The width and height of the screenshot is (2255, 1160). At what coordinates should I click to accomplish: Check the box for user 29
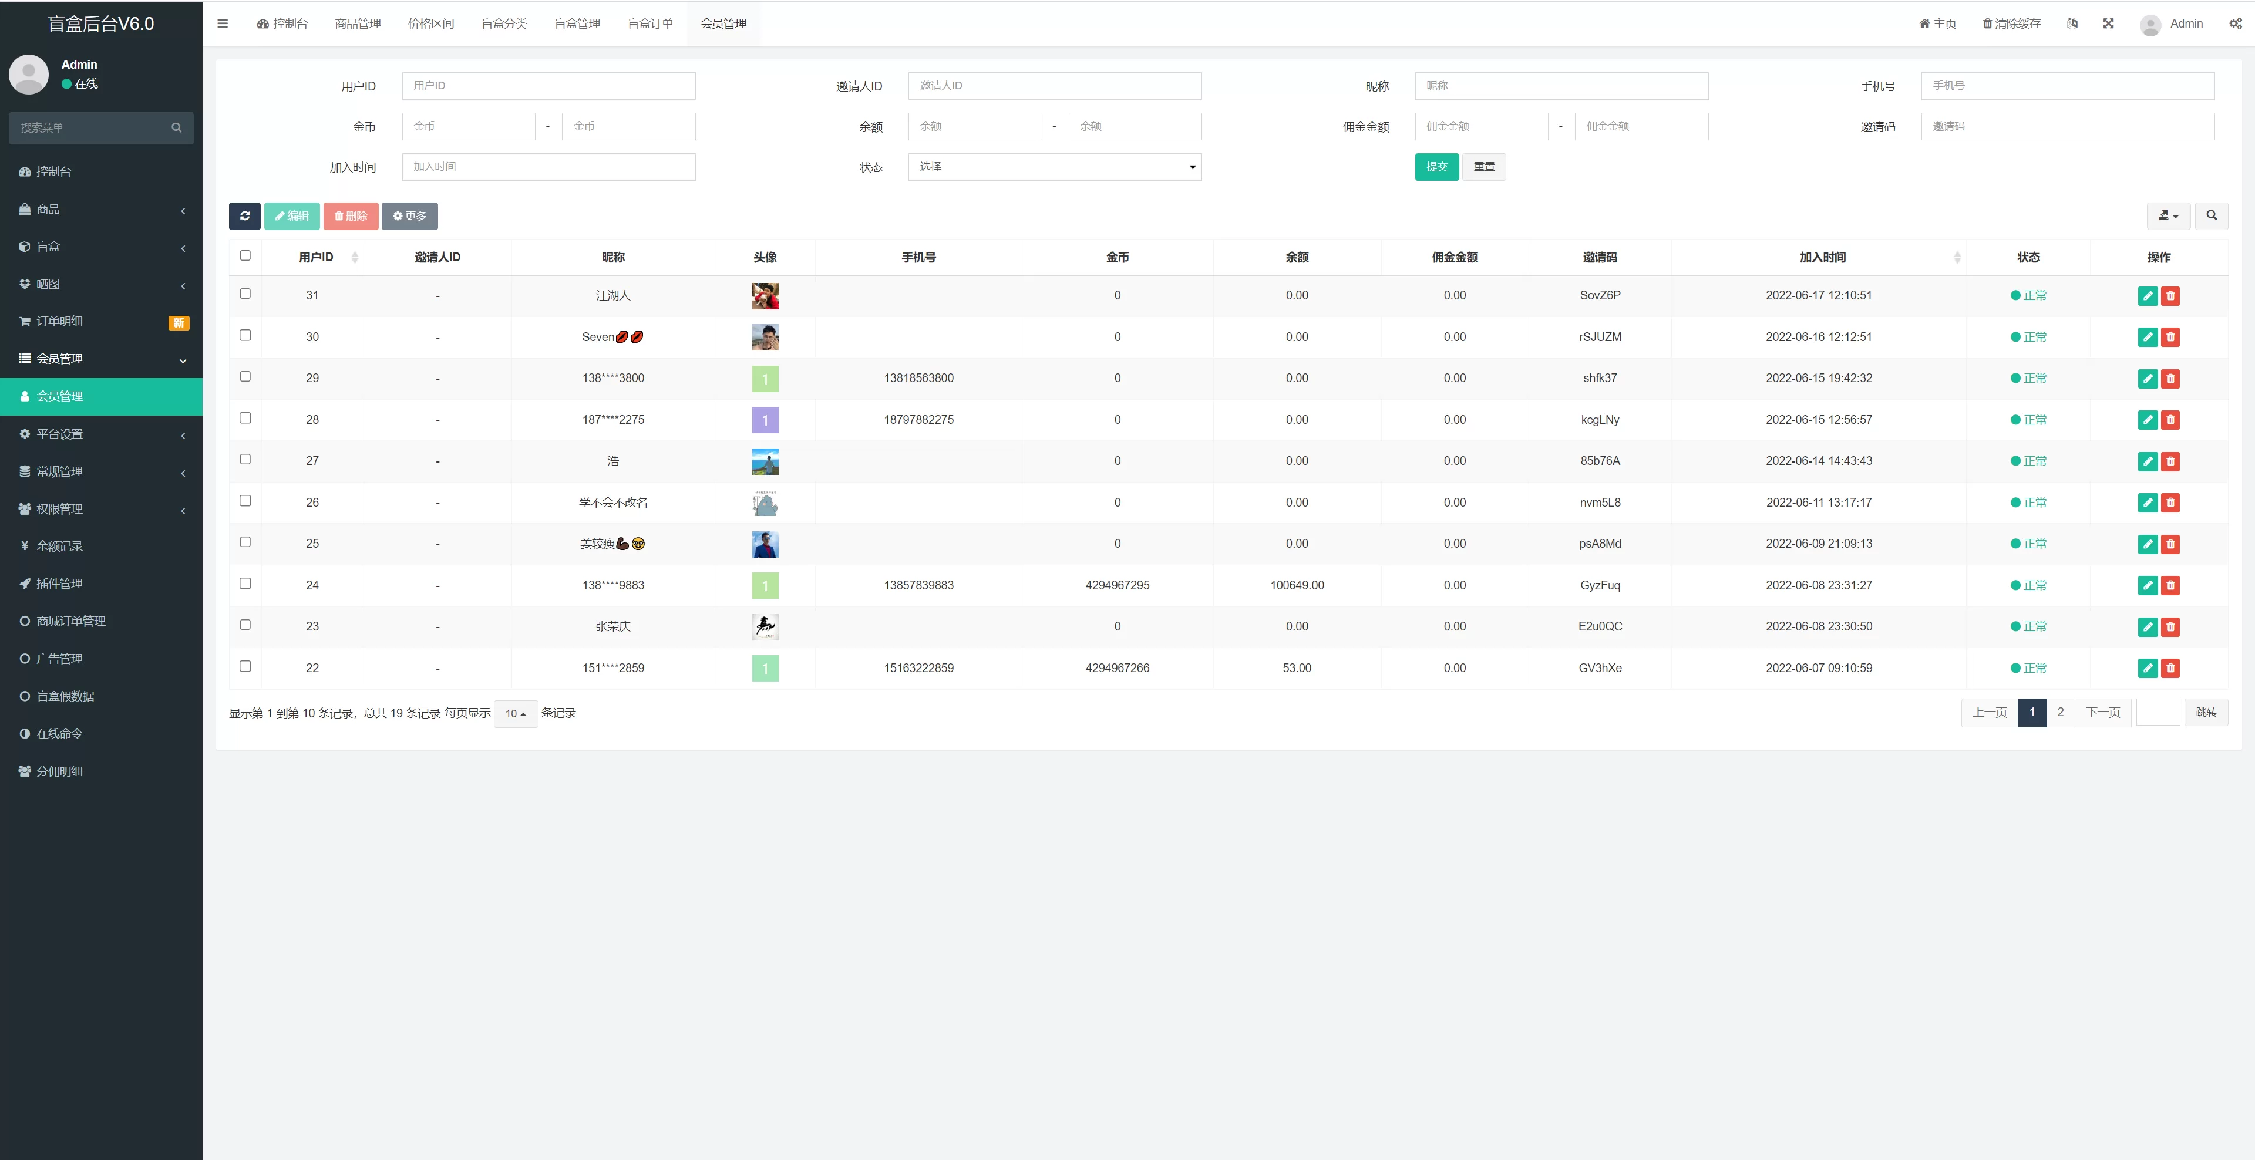click(x=245, y=377)
